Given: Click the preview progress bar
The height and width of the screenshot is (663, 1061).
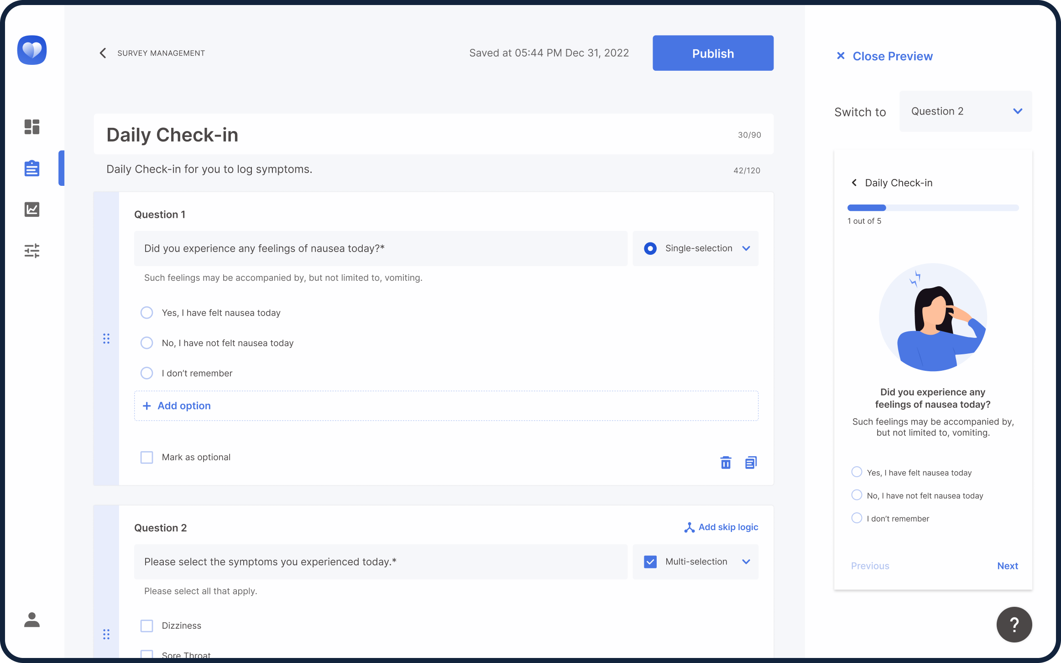Looking at the screenshot, I should click(x=932, y=208).
